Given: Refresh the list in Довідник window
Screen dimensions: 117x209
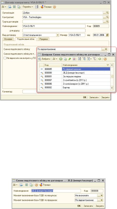Looking at the screenshot, I should point(100,59).
